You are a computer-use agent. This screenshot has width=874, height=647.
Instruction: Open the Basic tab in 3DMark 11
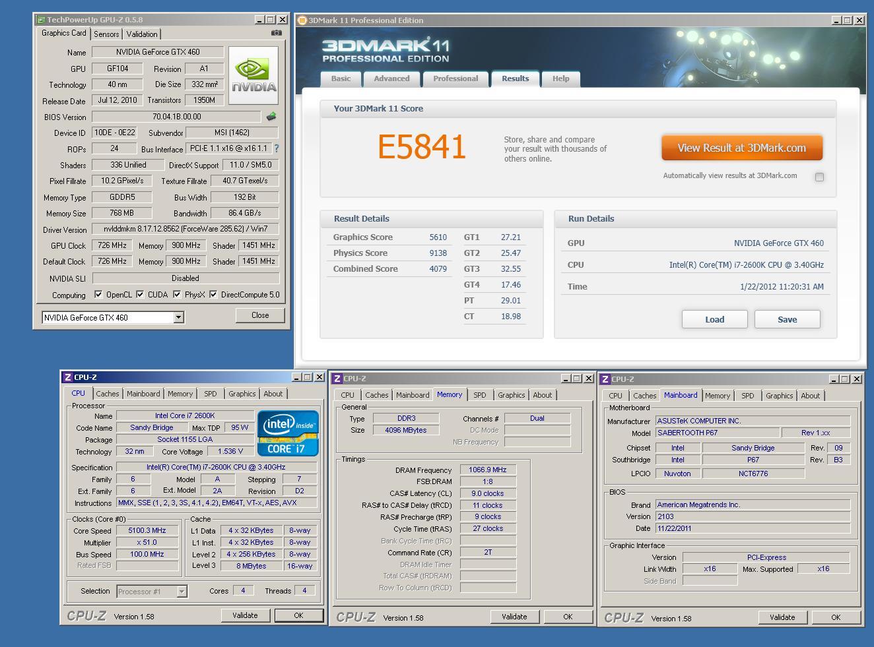point(341,78)
